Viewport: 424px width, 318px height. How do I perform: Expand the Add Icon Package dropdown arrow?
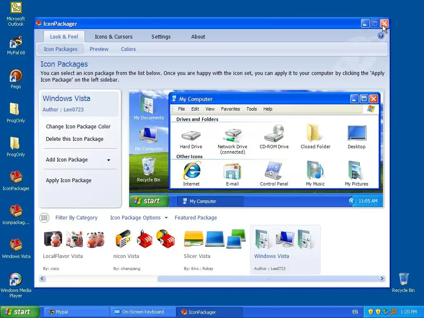pos(108,160)
